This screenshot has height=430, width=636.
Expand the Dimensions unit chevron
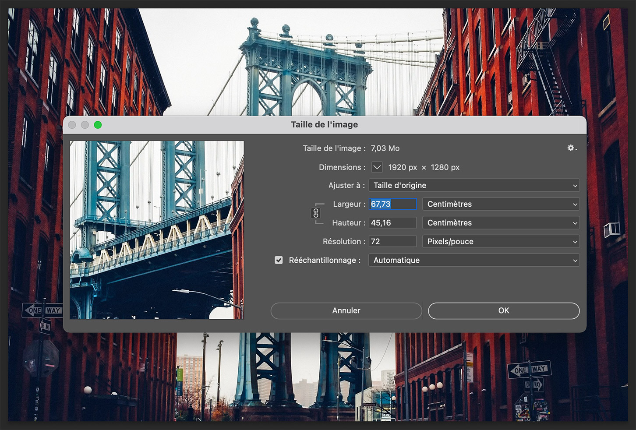click(x=377, y=167)
